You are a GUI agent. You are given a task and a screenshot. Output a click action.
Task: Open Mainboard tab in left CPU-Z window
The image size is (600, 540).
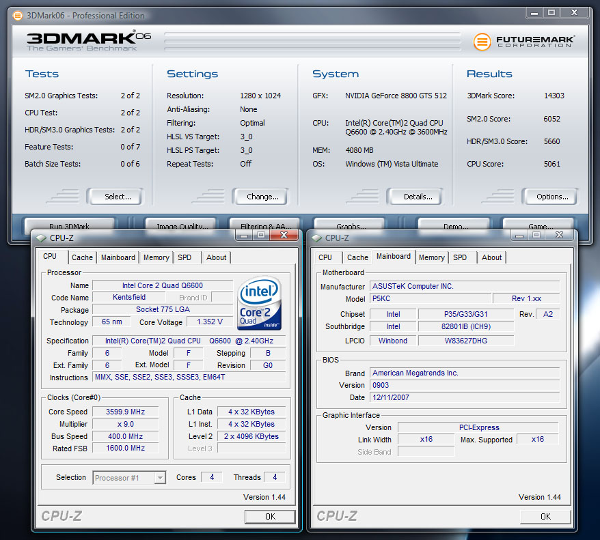(x=118, y=257)
